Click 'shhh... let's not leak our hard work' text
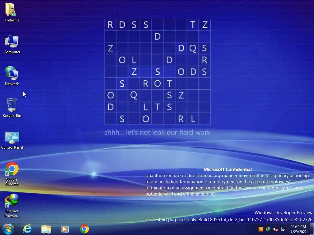The image size is (314, 235). tap(157, 132)
